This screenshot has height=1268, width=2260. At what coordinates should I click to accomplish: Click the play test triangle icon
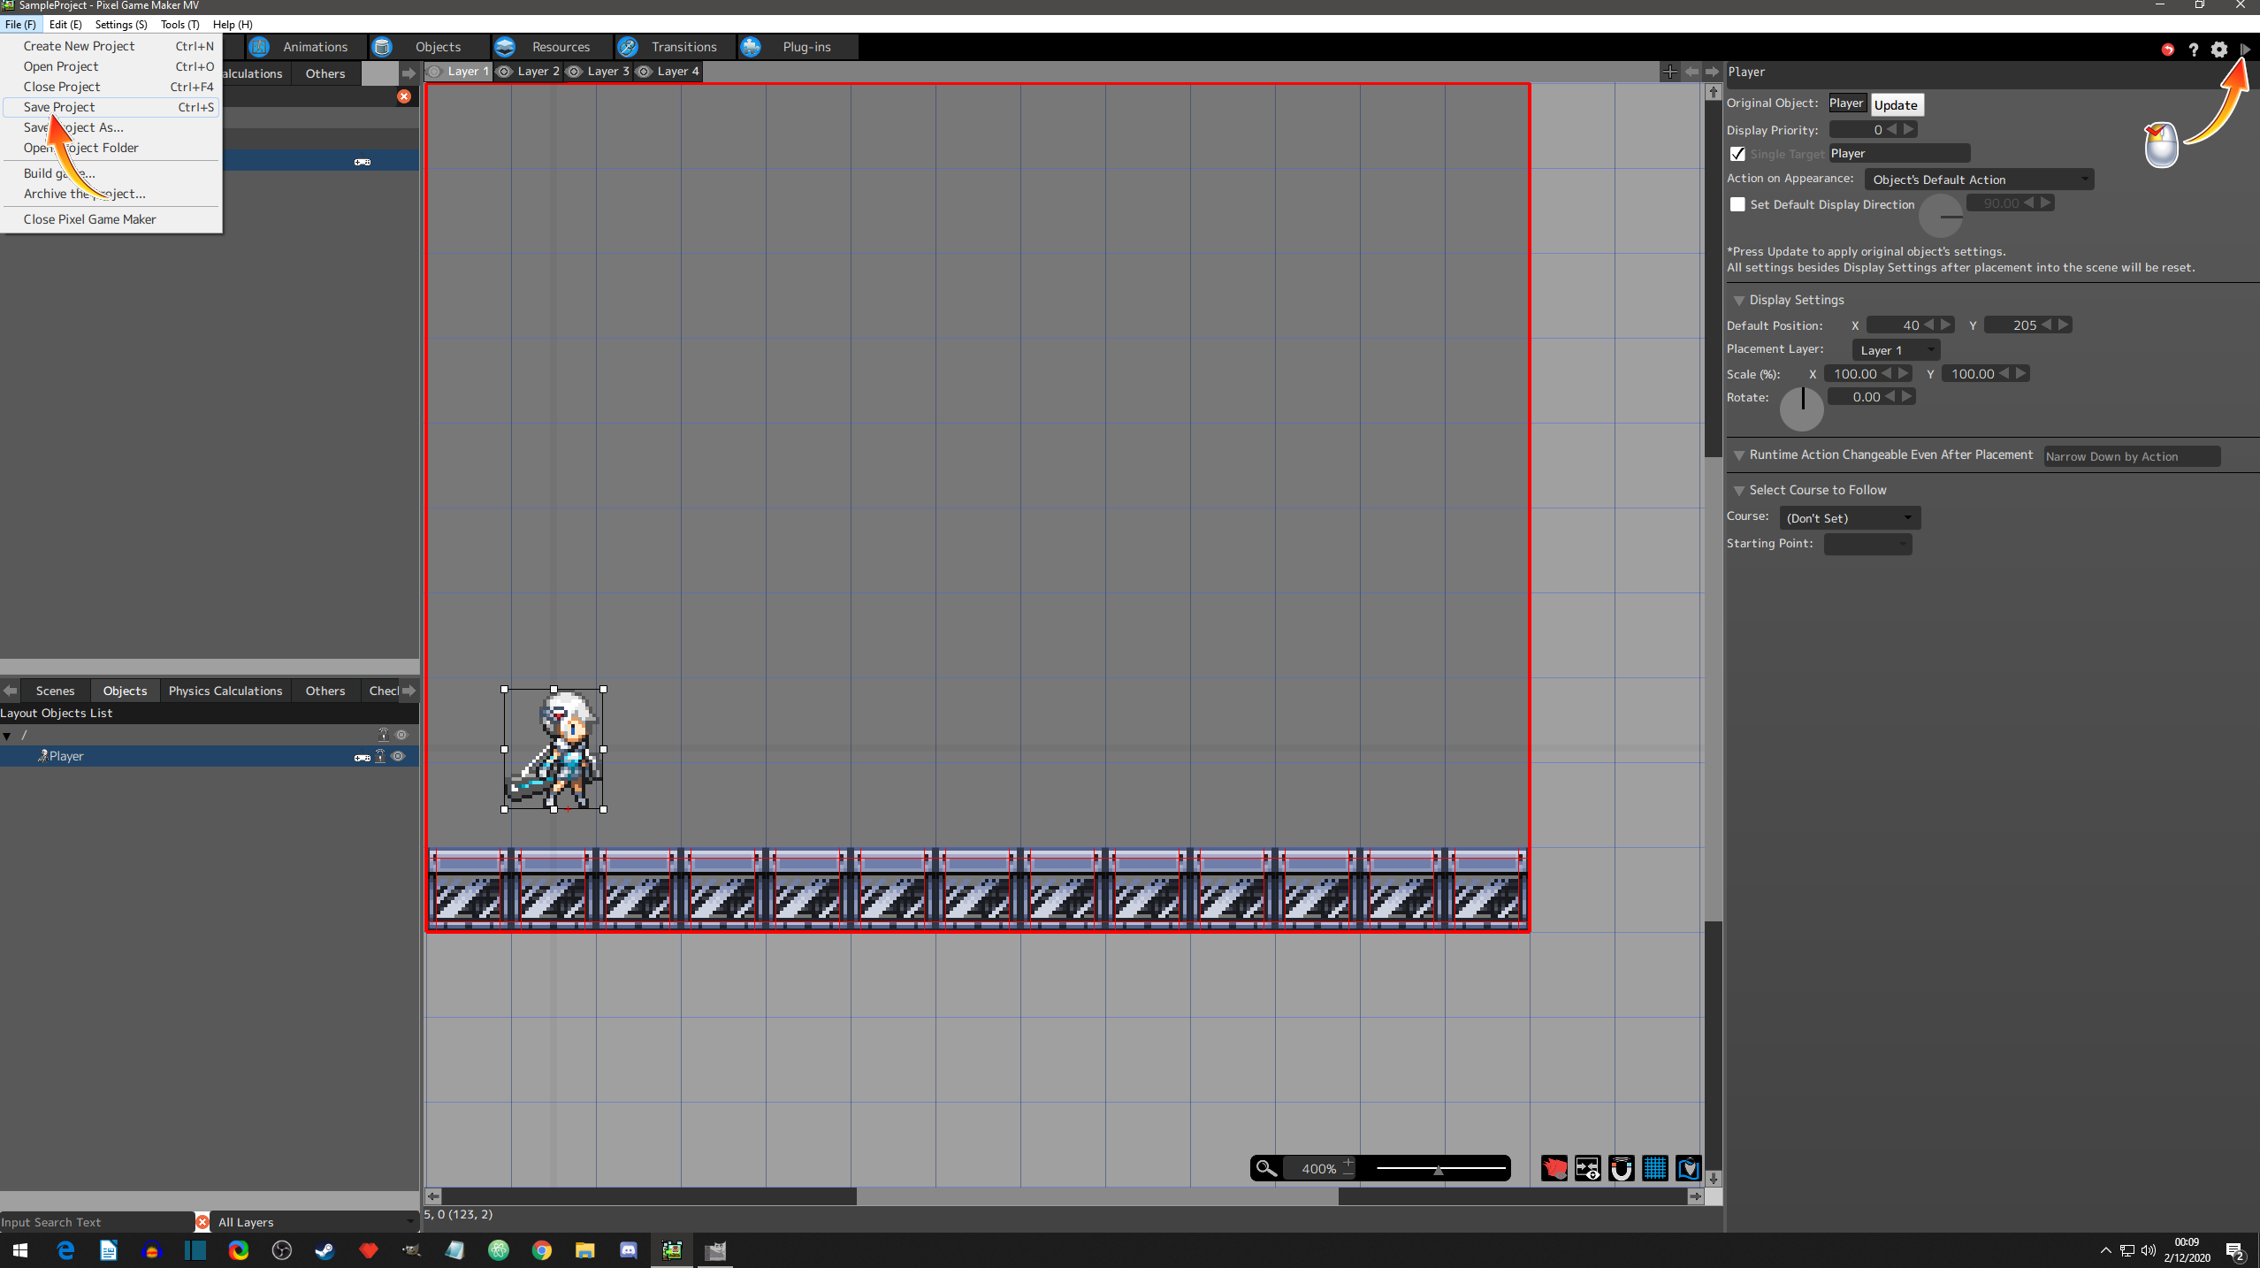point(2244,50)
